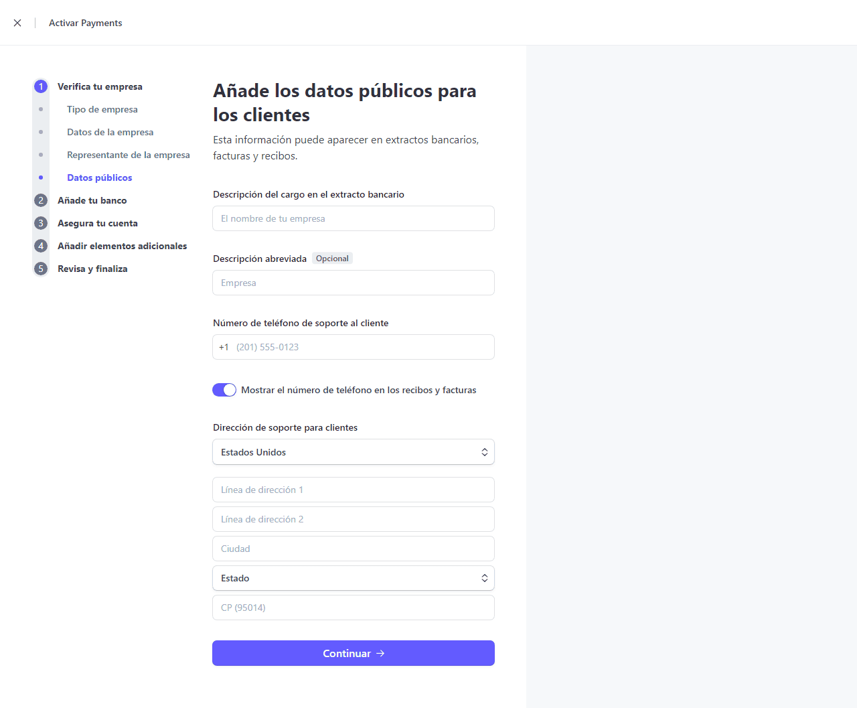857x708 pixels.
Task: Select Tipo de empresa in the sidebar
Action: pyautogui.click(x=102, y=109)
